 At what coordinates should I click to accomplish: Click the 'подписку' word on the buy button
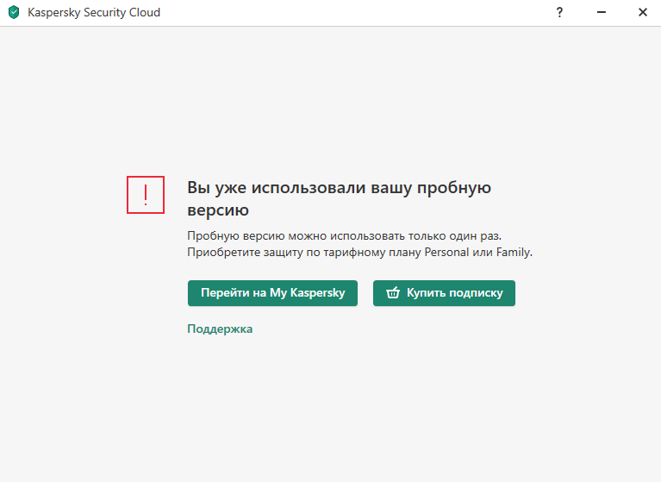[473, 293]
